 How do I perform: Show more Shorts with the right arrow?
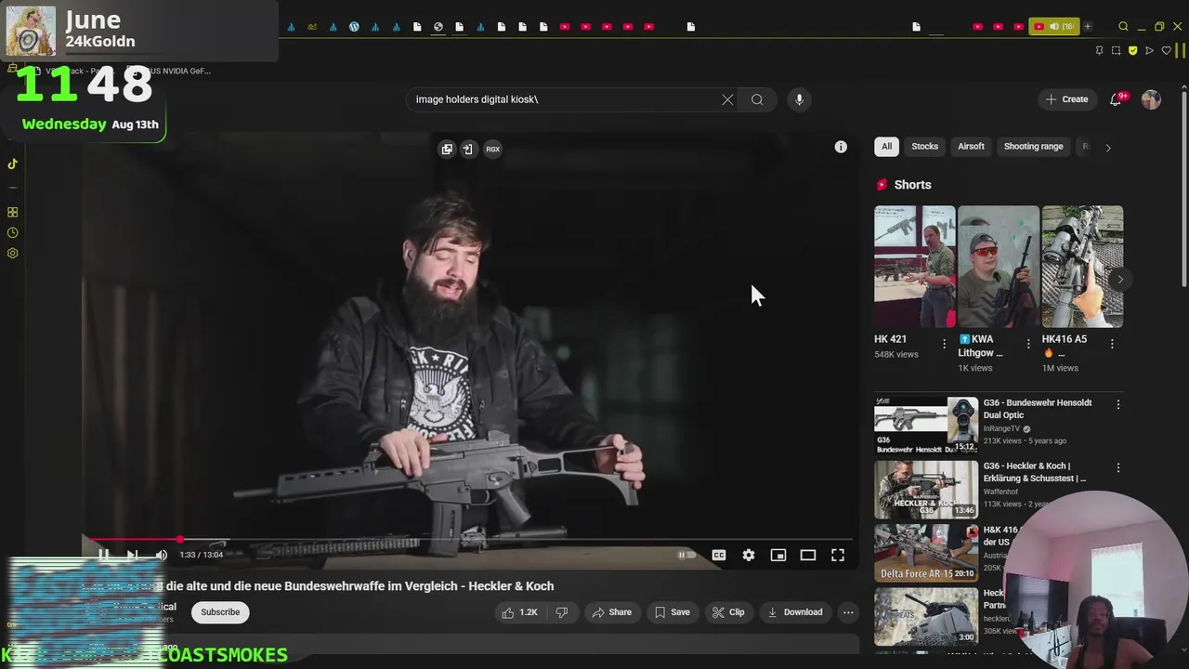click(1120, 279)
